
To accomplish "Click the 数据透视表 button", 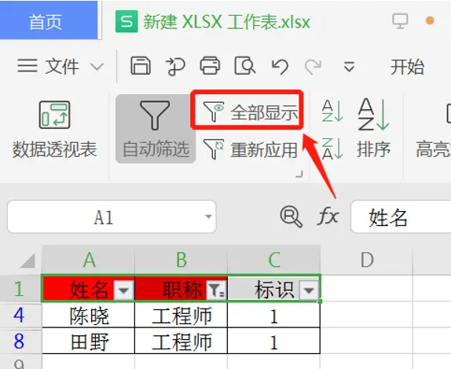I will [x=55, y=130].
